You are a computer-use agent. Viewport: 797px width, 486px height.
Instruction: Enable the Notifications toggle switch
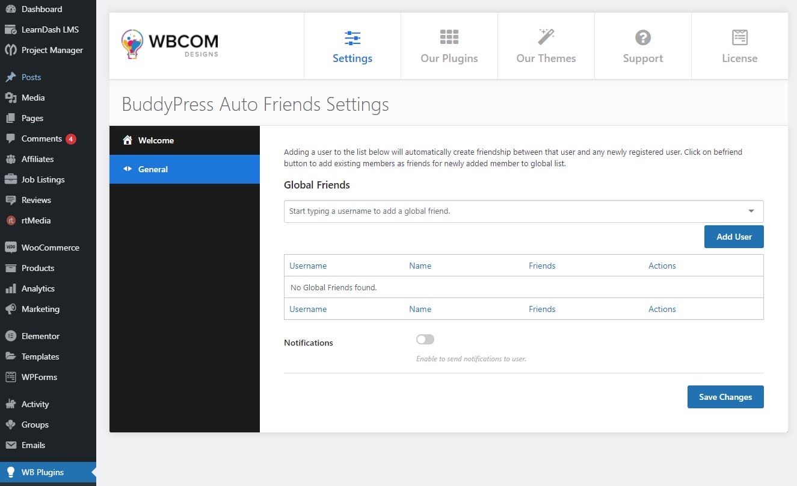(425, 340)
